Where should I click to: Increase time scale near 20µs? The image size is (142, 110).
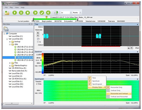(x=129, y=48)
